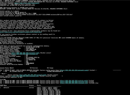Viewport: 130px width, 95px height.
Task: Click the BOOTLDR boot loader version line
Action: (x=34, y=9)
